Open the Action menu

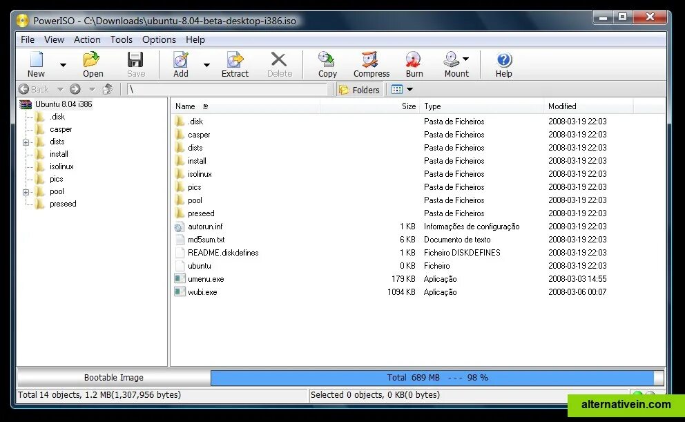[87, 39]
